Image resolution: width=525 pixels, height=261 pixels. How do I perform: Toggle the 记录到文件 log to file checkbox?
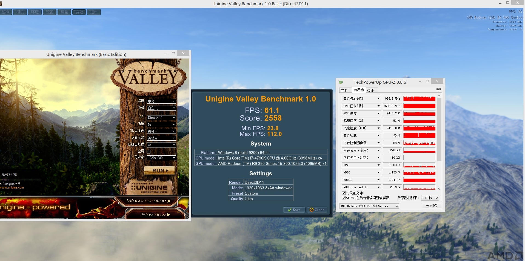[344, 193]
